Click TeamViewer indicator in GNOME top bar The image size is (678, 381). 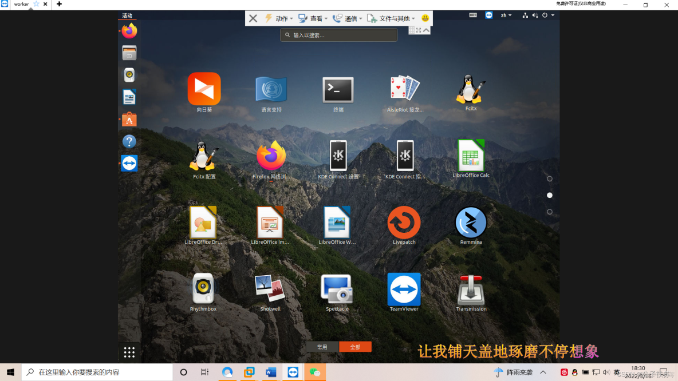(x=488, y=15)
